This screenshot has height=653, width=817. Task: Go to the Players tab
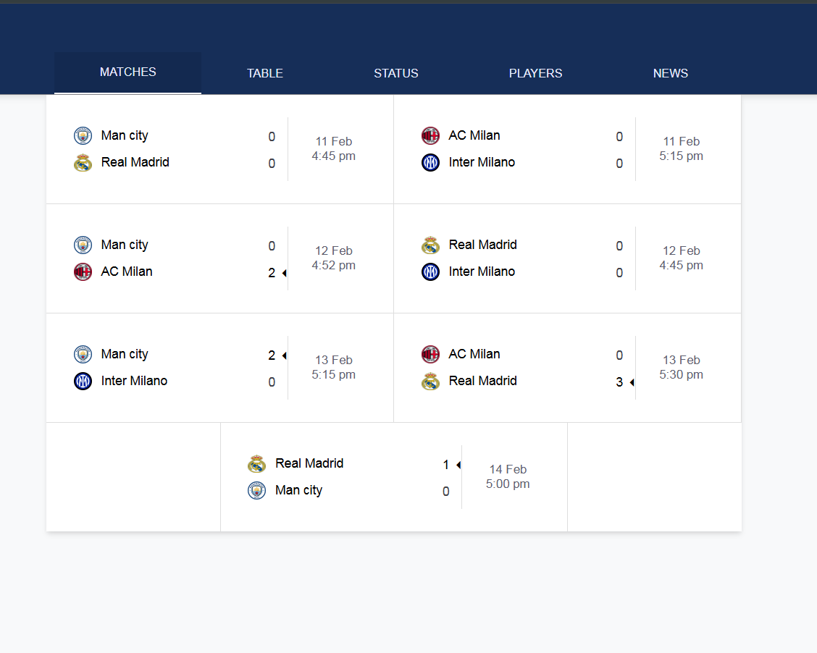click(x=535, y=73)
